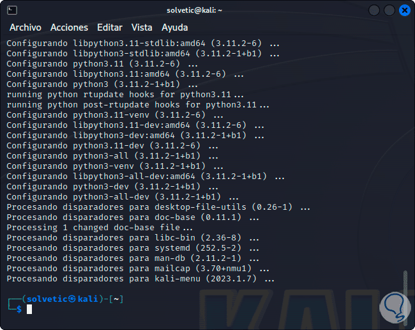The height and width of the screenshot is (330, 415).
Task: Click the kali hostname in the prompt
Action: pyautogui.click(x=89, y=299)
